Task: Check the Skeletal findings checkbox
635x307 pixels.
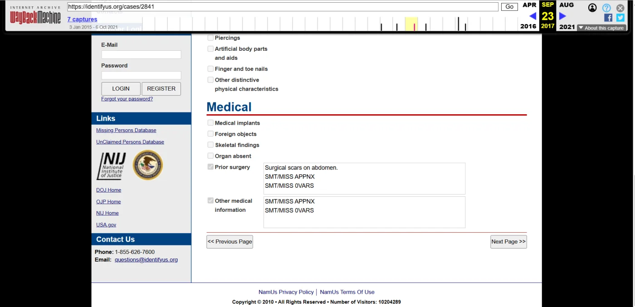Action: click(210, 145)
